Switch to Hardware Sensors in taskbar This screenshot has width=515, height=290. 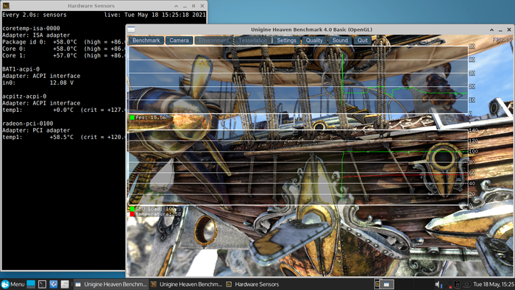click(253, 284)
